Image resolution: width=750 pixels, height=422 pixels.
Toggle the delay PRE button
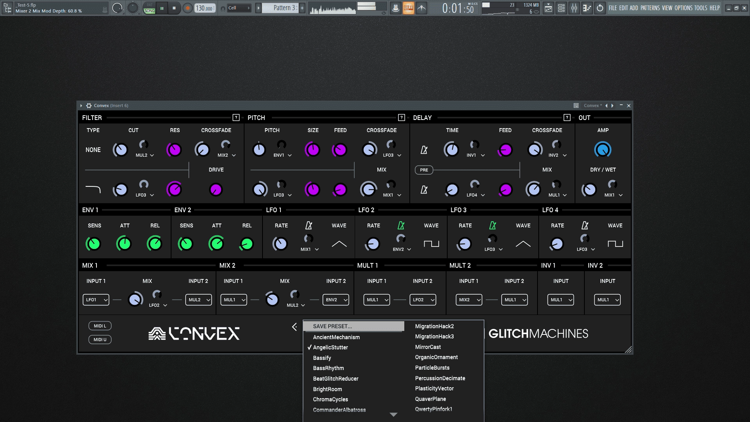(424, 170)
